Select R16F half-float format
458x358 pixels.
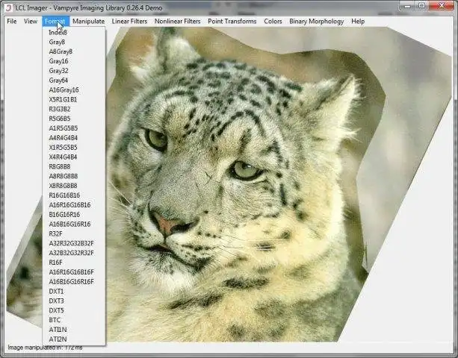(x=74, y=263)
